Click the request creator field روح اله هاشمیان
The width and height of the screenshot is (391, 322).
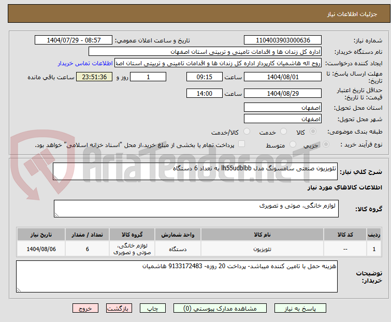(x=218, y=63)
